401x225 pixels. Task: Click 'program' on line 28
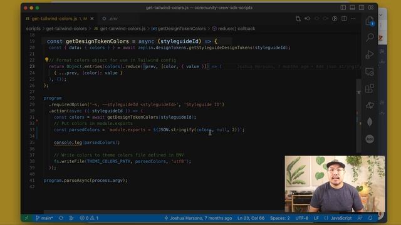tap(53, 98)
